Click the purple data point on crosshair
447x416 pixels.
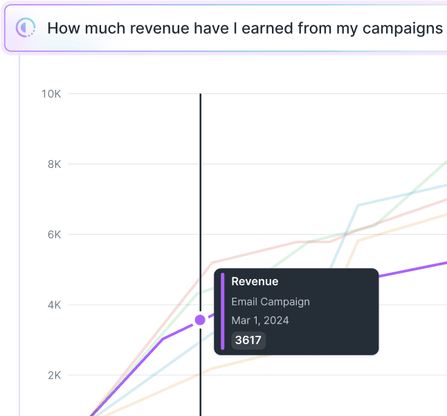(200, 320)
